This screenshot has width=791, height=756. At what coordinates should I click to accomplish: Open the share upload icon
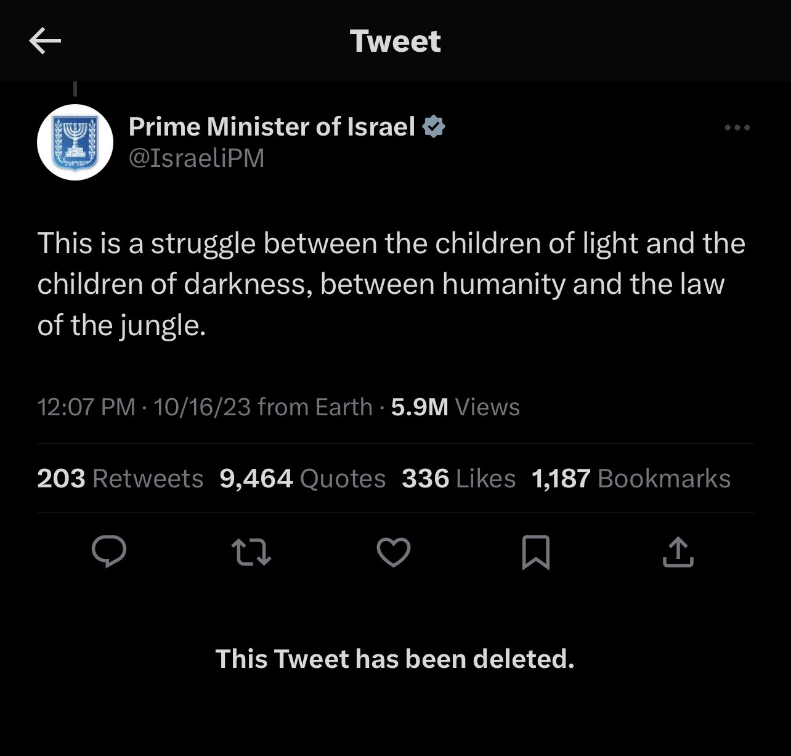click(x=678, y=551)
